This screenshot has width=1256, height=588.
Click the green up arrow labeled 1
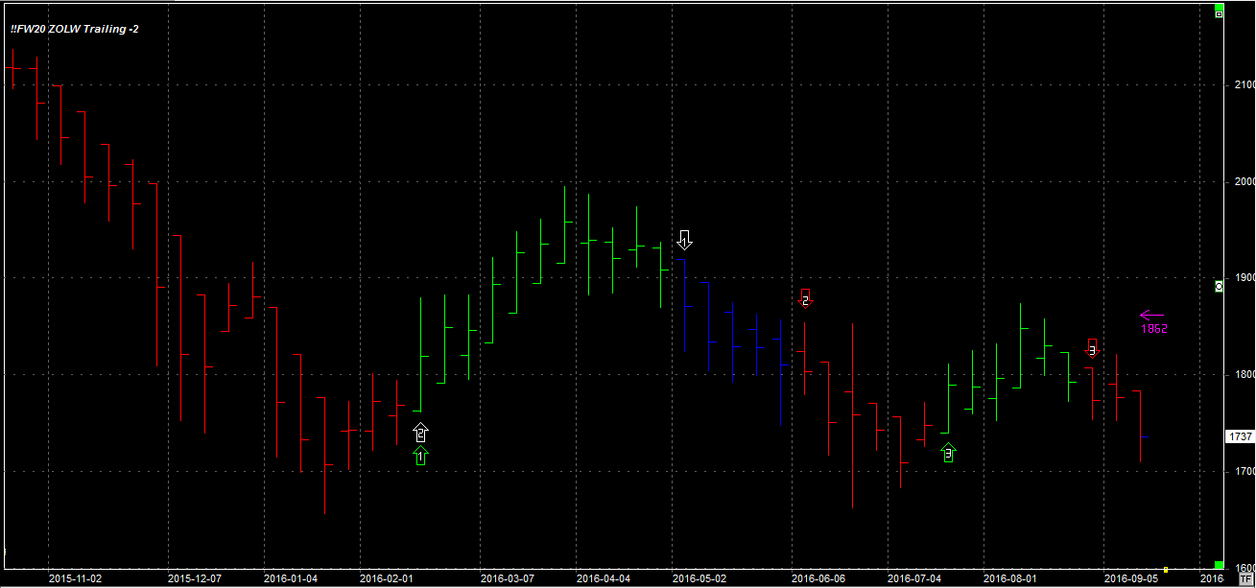point(420,456)
